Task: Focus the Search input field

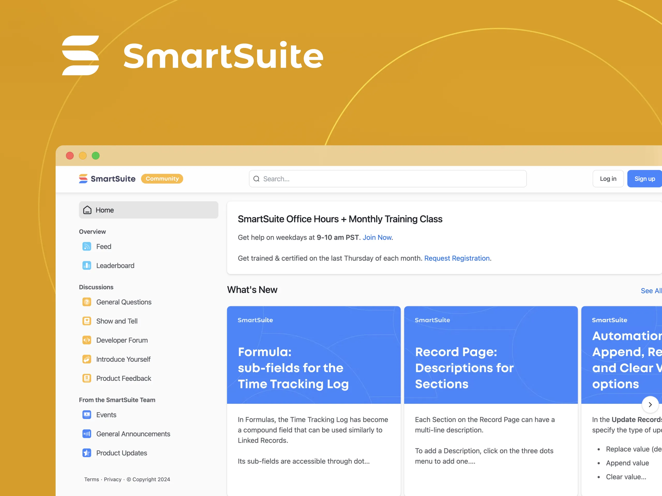Action: coord(388,179)
